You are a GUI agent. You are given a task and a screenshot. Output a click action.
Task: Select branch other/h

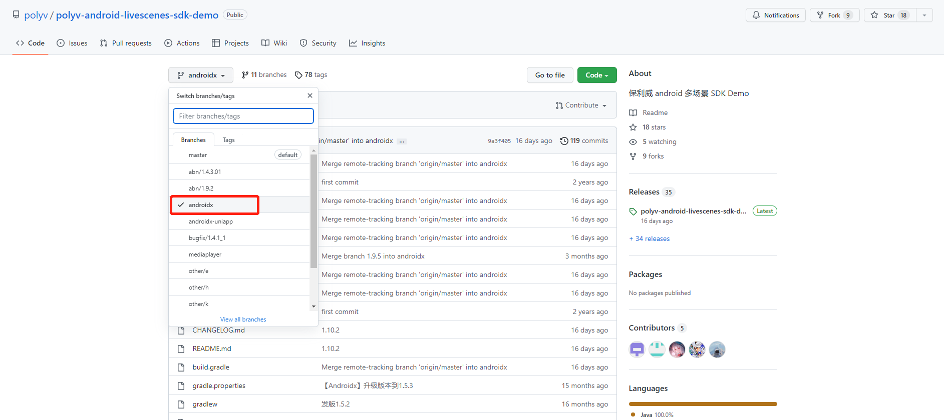click(239, 287)
